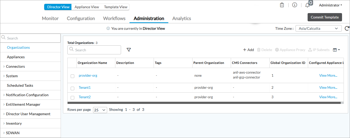Click Add to create an organization
Image resolution: width=350 pixels, height=138 pixels.
point(248,50)
